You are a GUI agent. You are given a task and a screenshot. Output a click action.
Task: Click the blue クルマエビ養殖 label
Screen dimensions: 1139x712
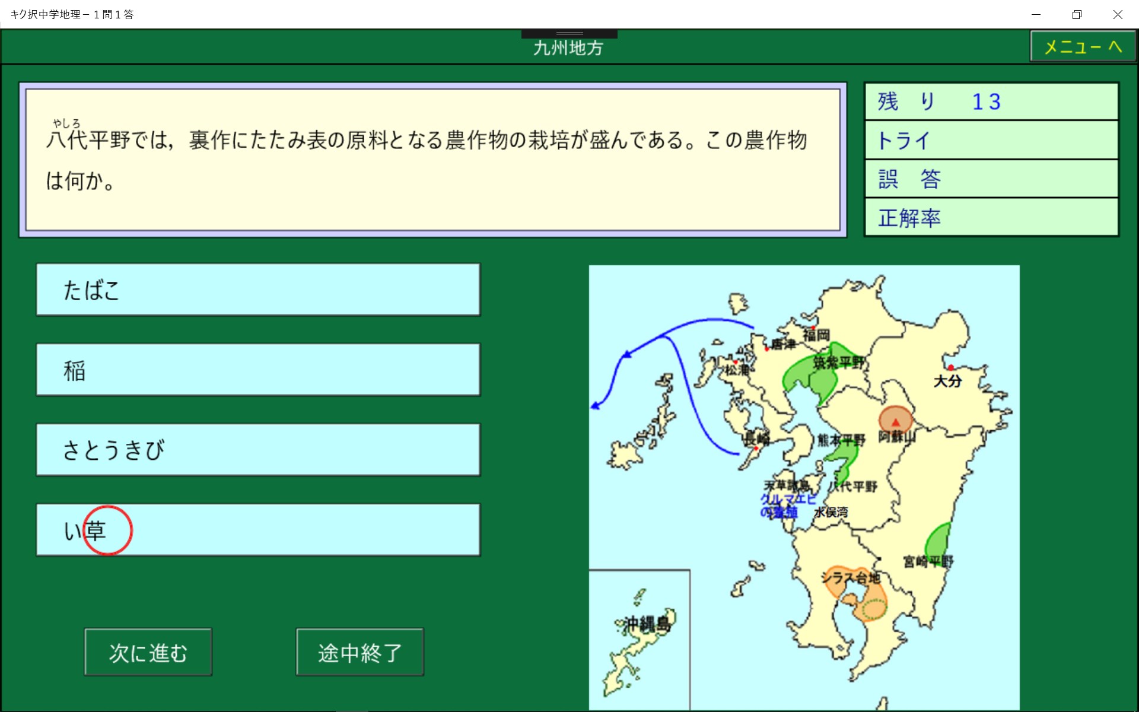click(x=787, y=506)
